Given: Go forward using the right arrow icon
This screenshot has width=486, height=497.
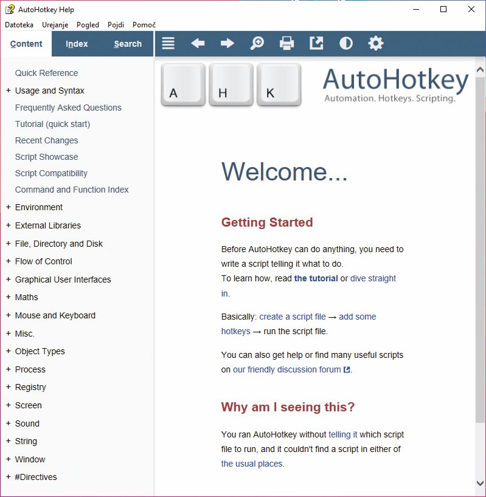Looking at the screenshot, I should (227, 43).
